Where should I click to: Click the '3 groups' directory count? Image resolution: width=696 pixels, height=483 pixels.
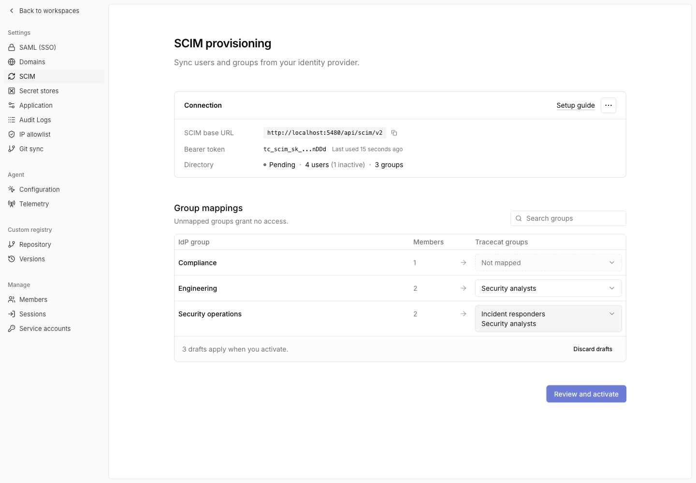(389, 165)
